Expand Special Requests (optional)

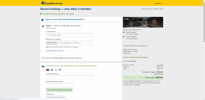(55, 51)
